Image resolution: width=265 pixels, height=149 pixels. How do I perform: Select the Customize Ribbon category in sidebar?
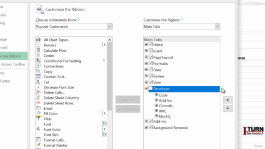pos(14,56)
